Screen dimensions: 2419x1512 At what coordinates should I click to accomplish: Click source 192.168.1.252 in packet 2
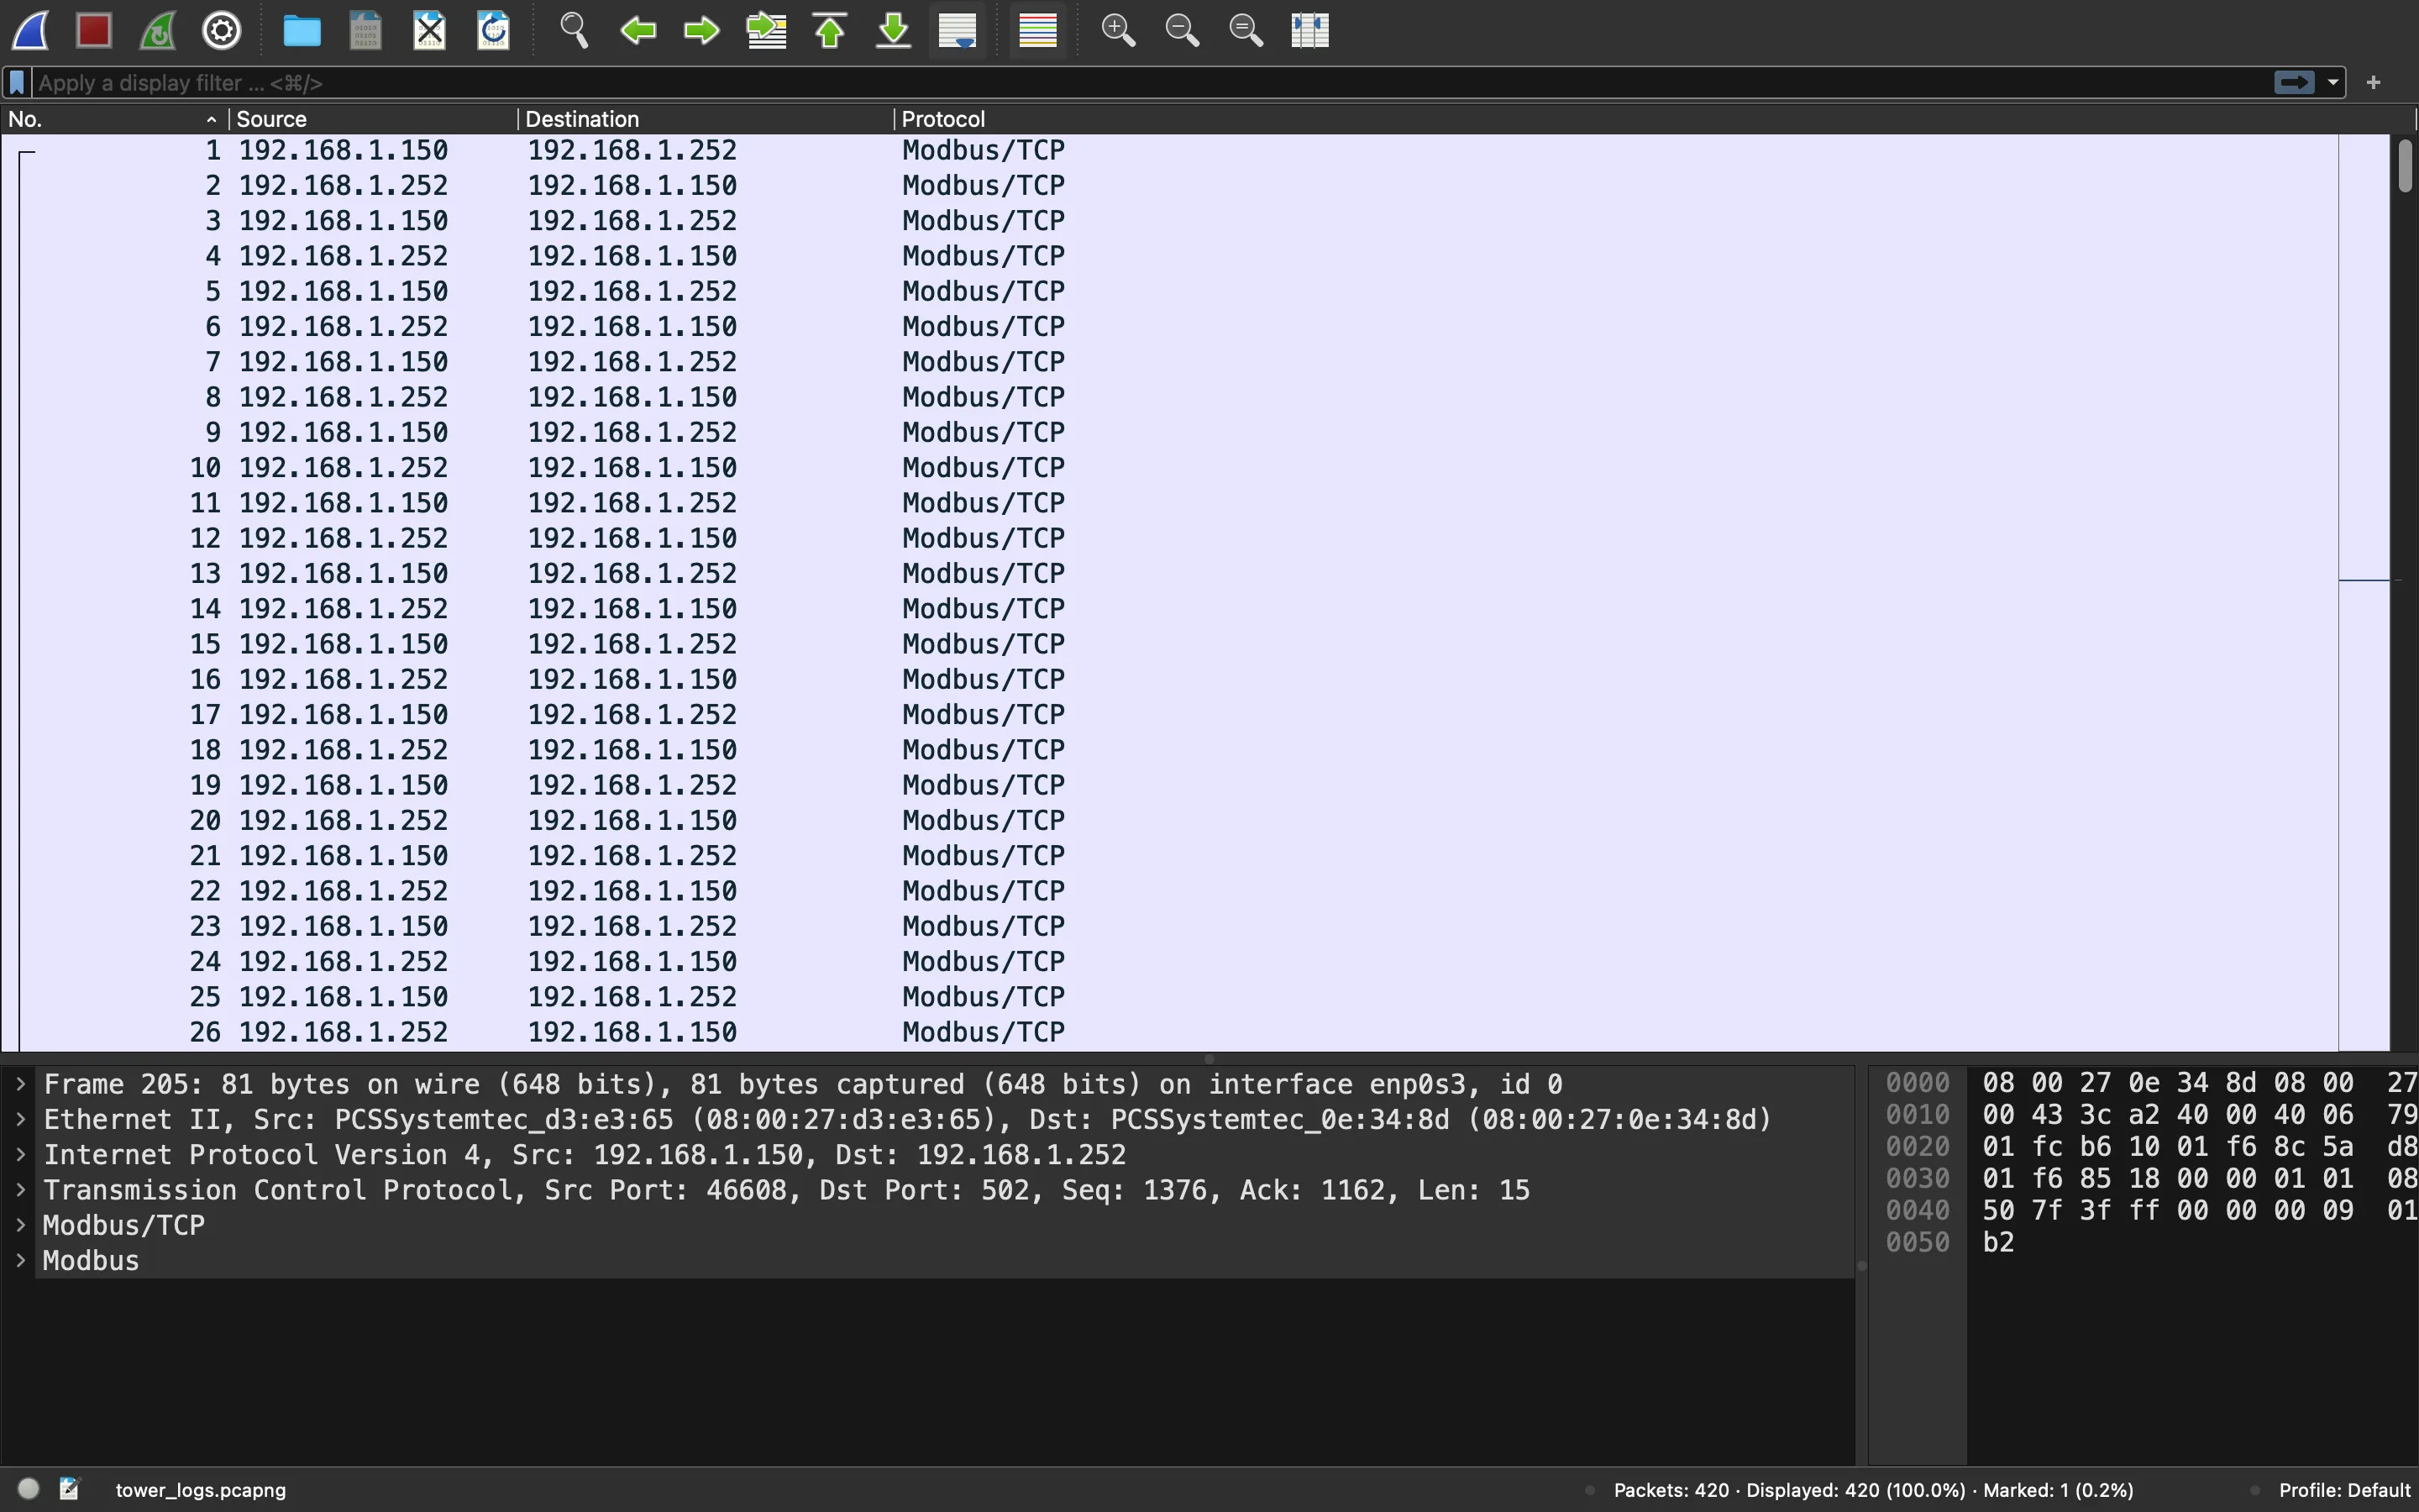(x=343, y=186)
